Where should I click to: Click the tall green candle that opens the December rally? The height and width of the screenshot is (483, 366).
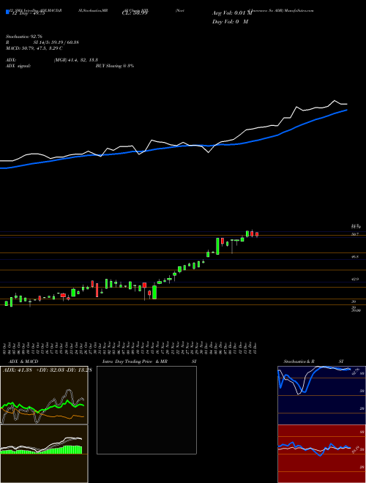click(x=217, y=246)
